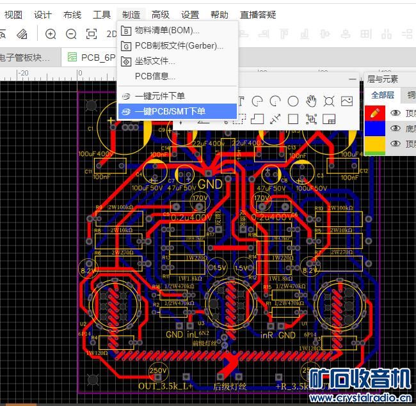
Task: Click the zoom in magnifier icon
Action: pos(51,34)
